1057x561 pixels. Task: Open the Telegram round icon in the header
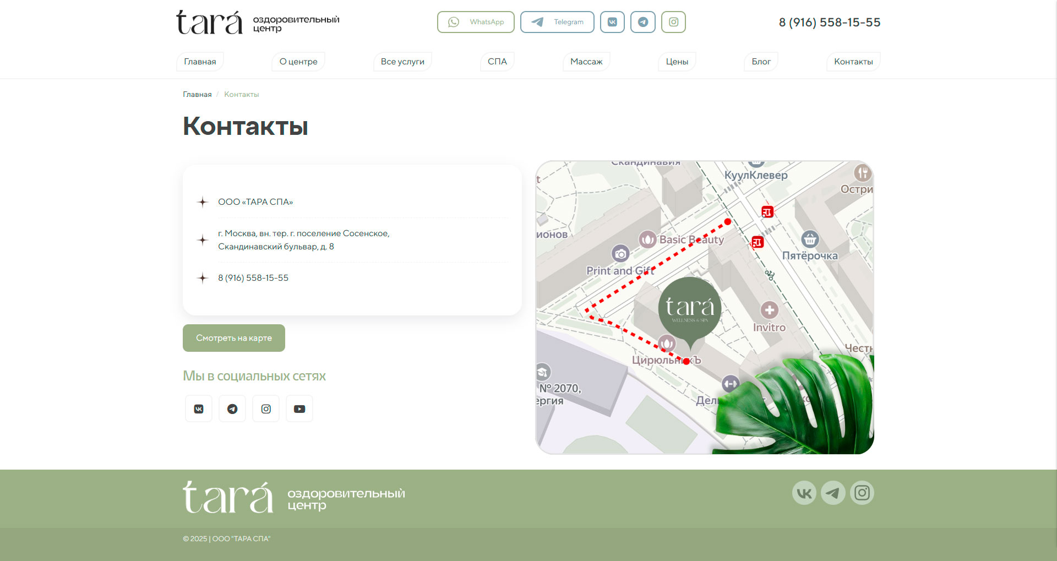pos(642,22)
